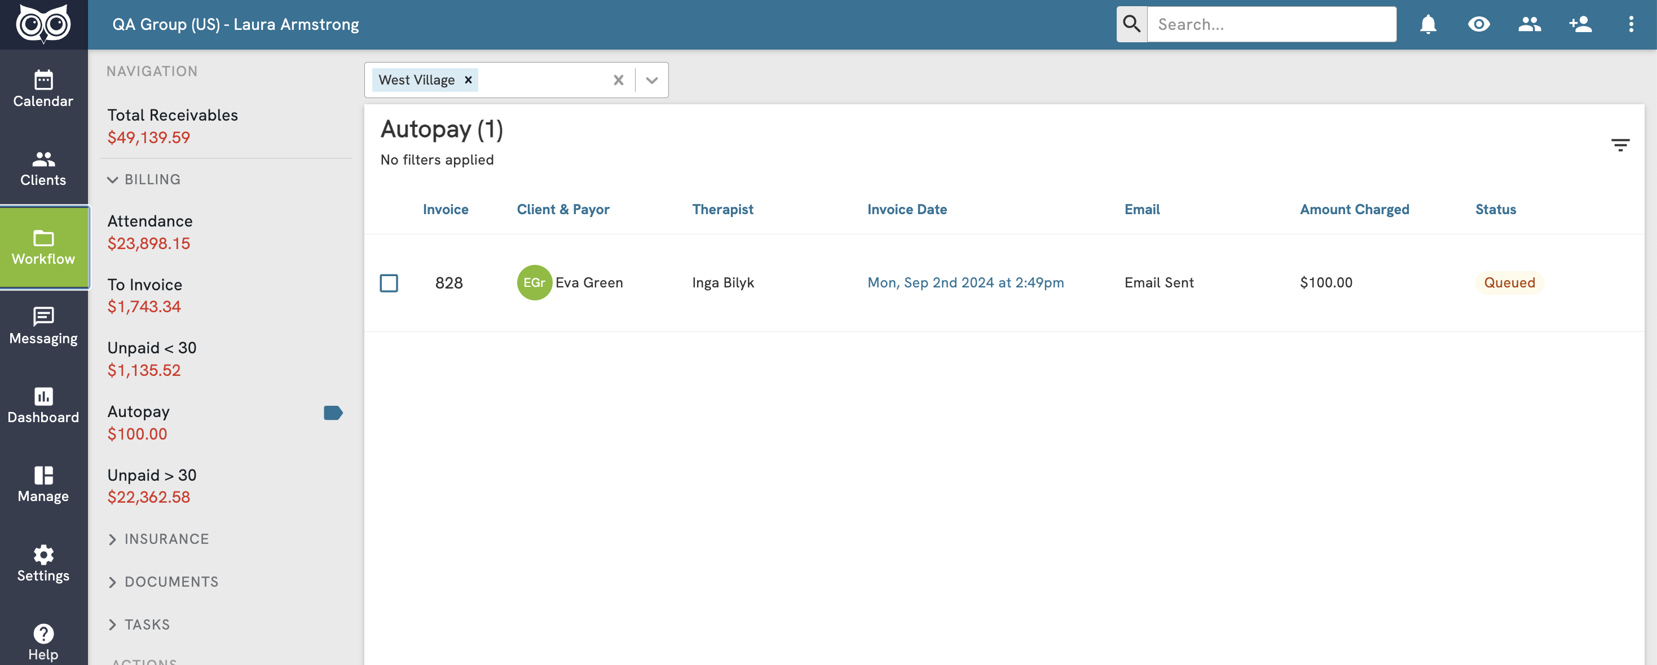Screen dimensions: 1657x665
Task: Click the Dashboard icon
Action: (x=42, y=404)
